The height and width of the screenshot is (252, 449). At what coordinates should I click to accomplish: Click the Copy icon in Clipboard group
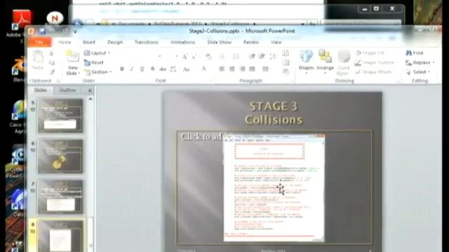click(x=51, y=62)
